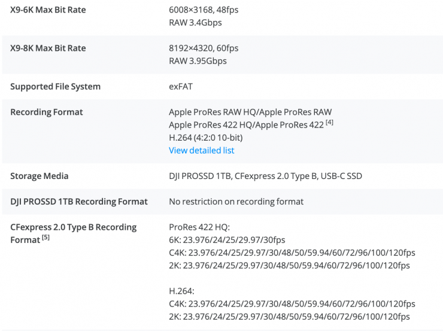Click "No restriction on recording format" text
Viewport: 443px width, 331px height.
click(x=236, y=201)
